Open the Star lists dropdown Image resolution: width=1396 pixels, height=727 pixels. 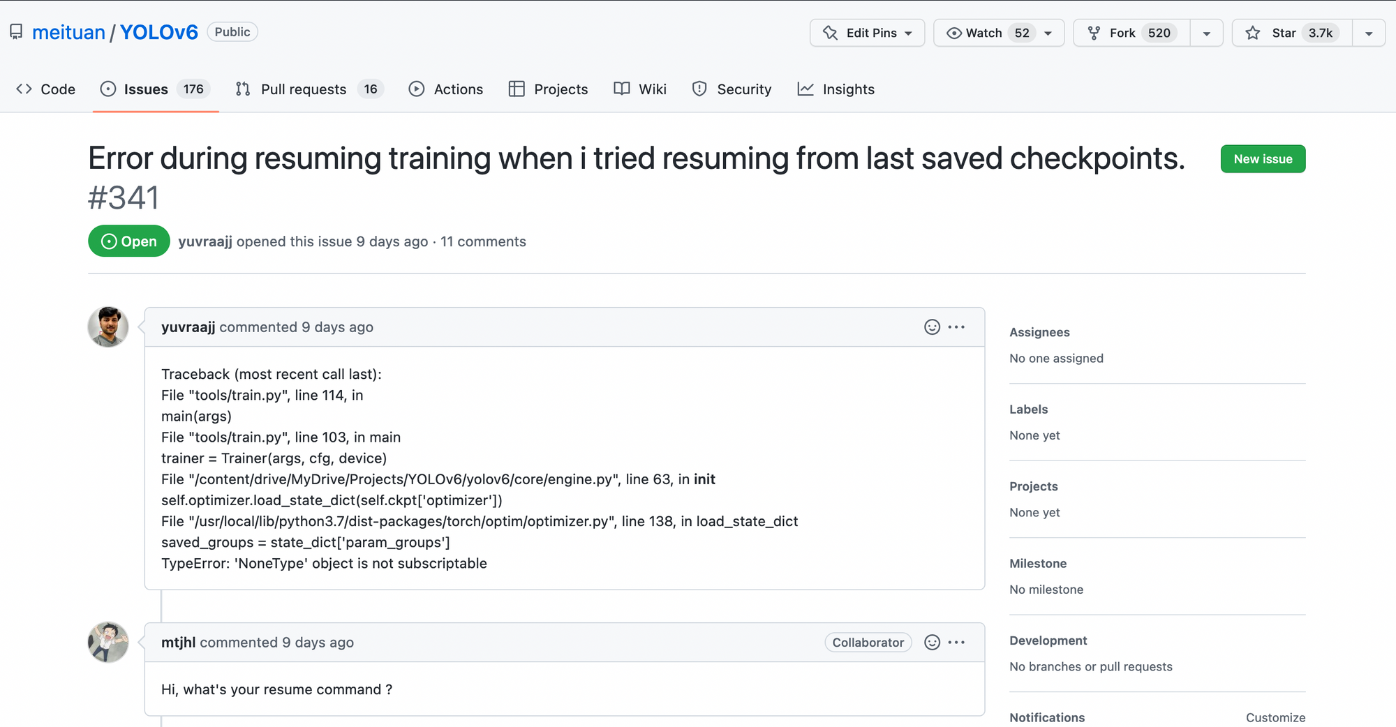click(x=1369, y=33)
